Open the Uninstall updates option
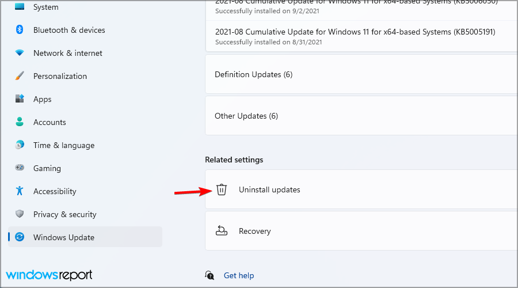 [x=269, y=190]
